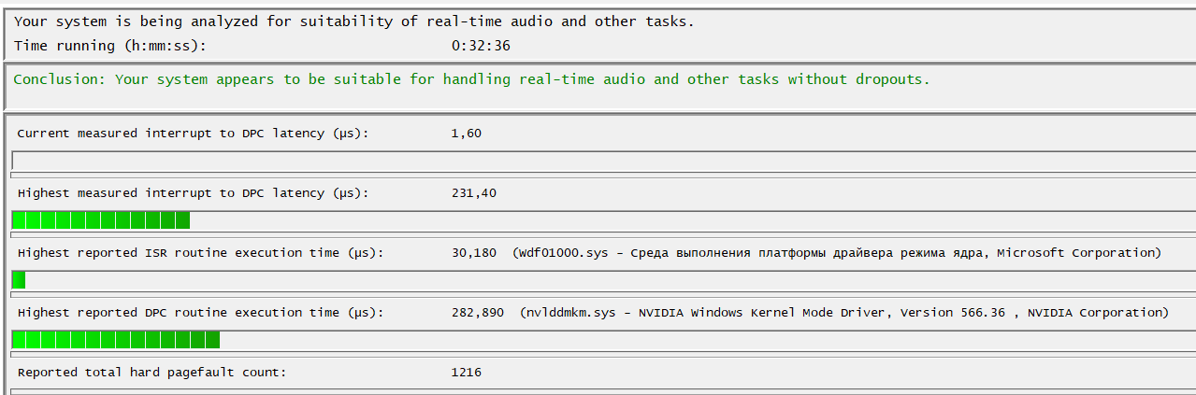Click the green Conclusion text
1196x395 pixels.
point(472,79)
